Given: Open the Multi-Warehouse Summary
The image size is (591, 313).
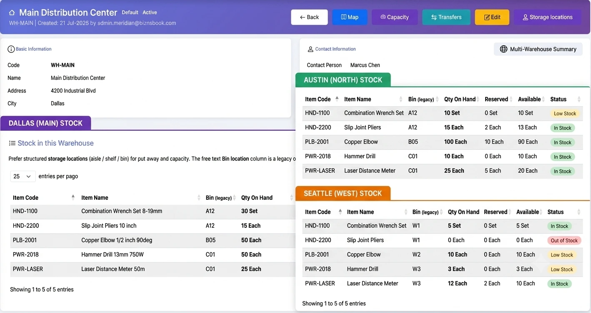Looking at the screenshot, I should (x=538, y=49).
